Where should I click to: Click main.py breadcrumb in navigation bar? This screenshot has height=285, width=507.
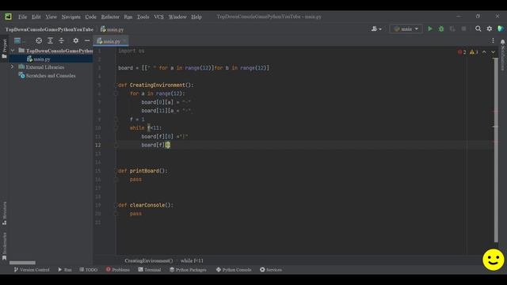(x=112, y=29)
